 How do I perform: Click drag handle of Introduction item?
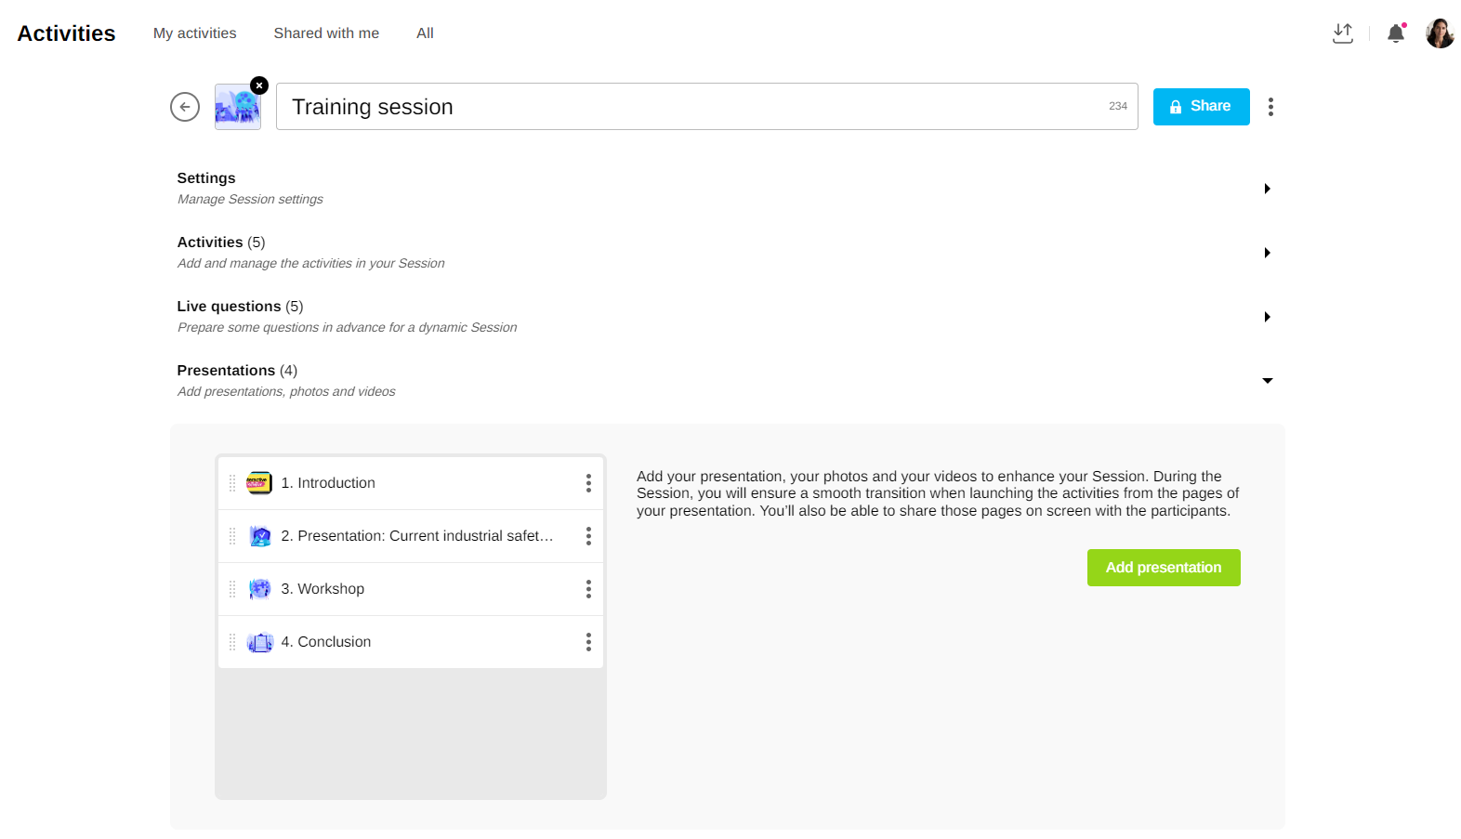pyautogui.click(x=232, y=483)
